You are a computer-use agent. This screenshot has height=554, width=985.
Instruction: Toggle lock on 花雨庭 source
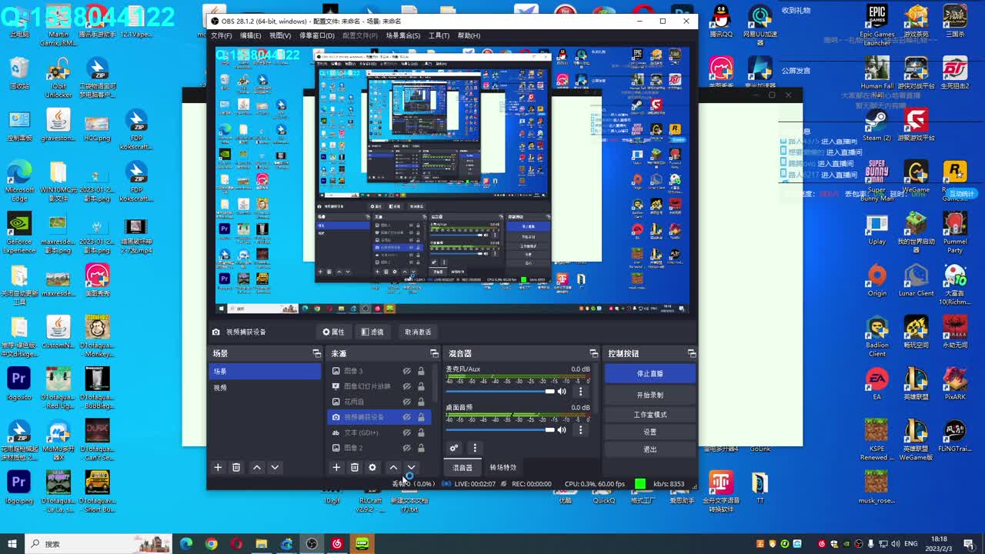(421, 402)
